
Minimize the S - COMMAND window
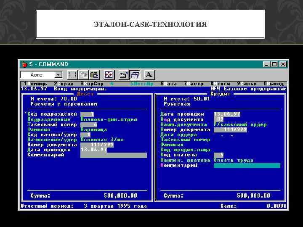(x=266, y=64)
